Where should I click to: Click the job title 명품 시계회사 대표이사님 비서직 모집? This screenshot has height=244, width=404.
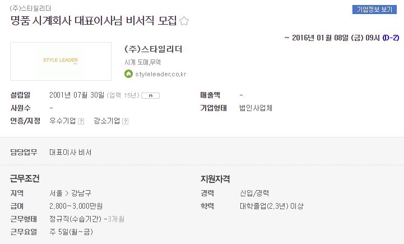[94, 20]
